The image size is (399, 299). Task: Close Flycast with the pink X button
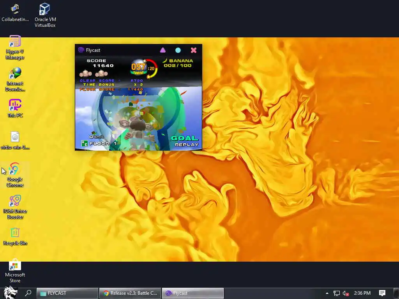194,50
